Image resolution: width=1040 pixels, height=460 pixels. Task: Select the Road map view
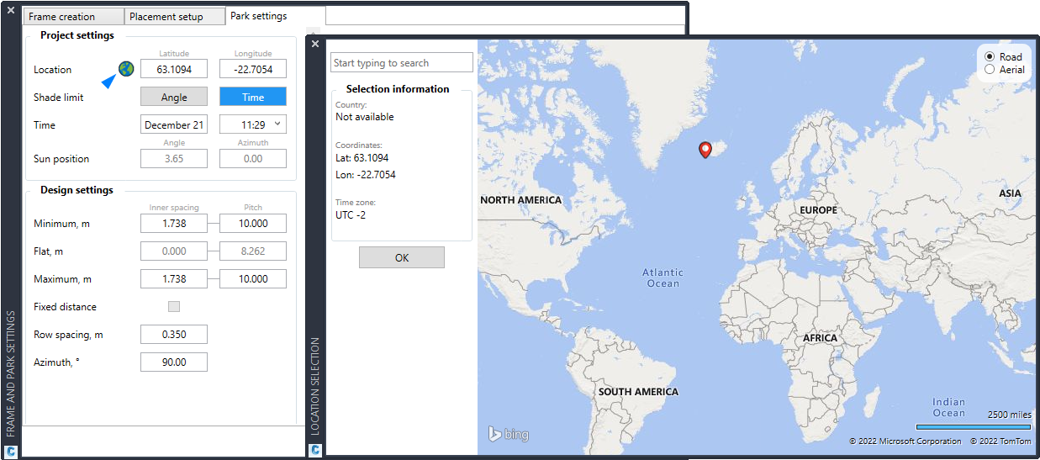coord(989,56)
